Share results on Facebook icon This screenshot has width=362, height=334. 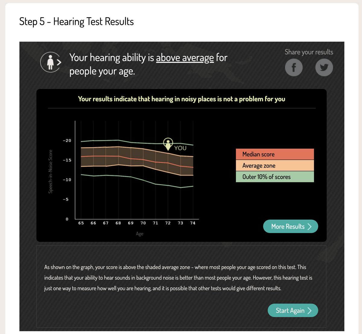point(294,67)
